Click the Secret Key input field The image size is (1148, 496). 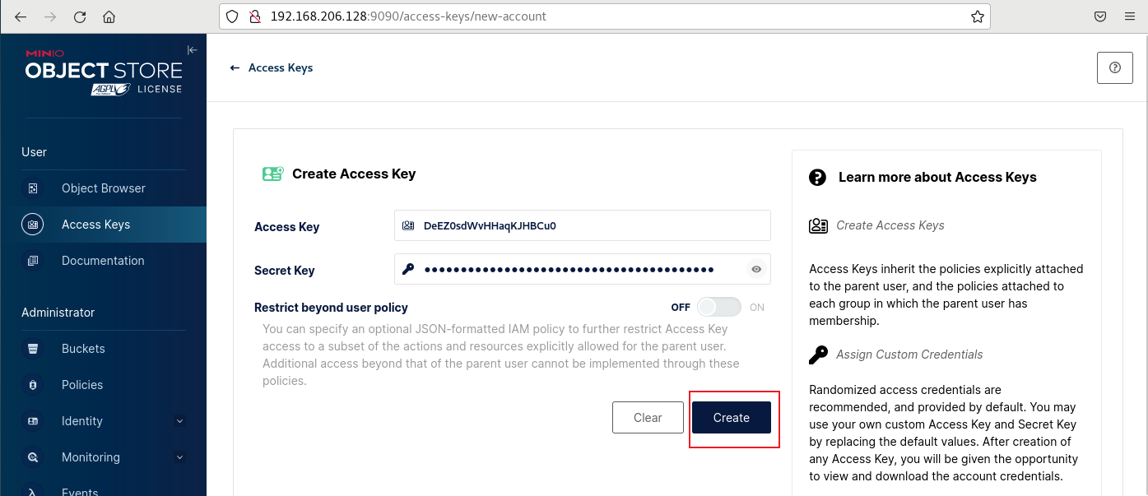tap(583, 269)
